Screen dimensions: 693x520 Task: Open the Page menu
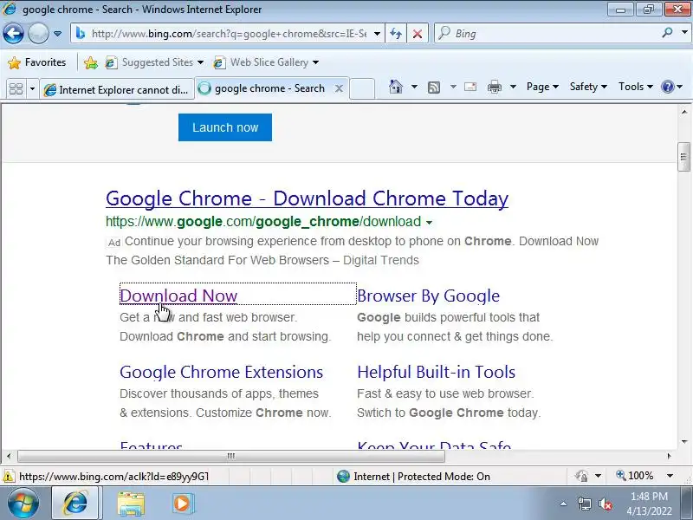pos(542,87)
